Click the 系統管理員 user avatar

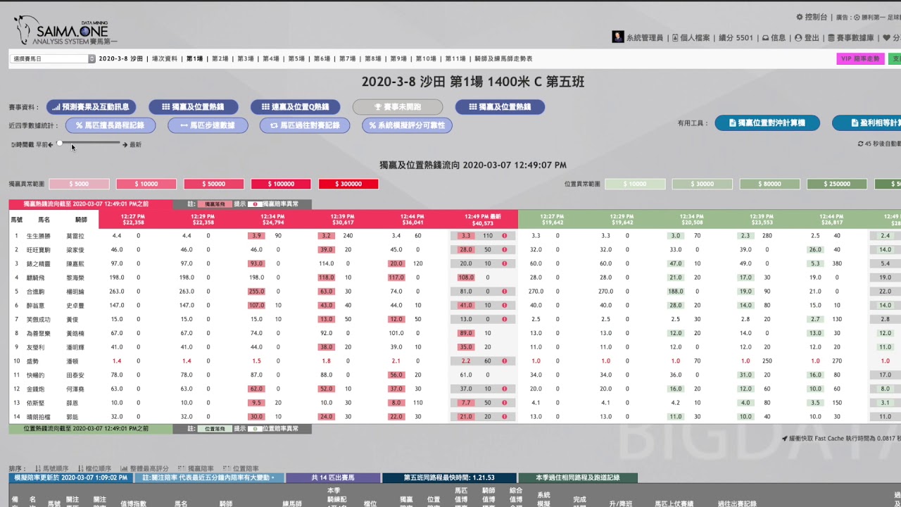coord(618,37)
